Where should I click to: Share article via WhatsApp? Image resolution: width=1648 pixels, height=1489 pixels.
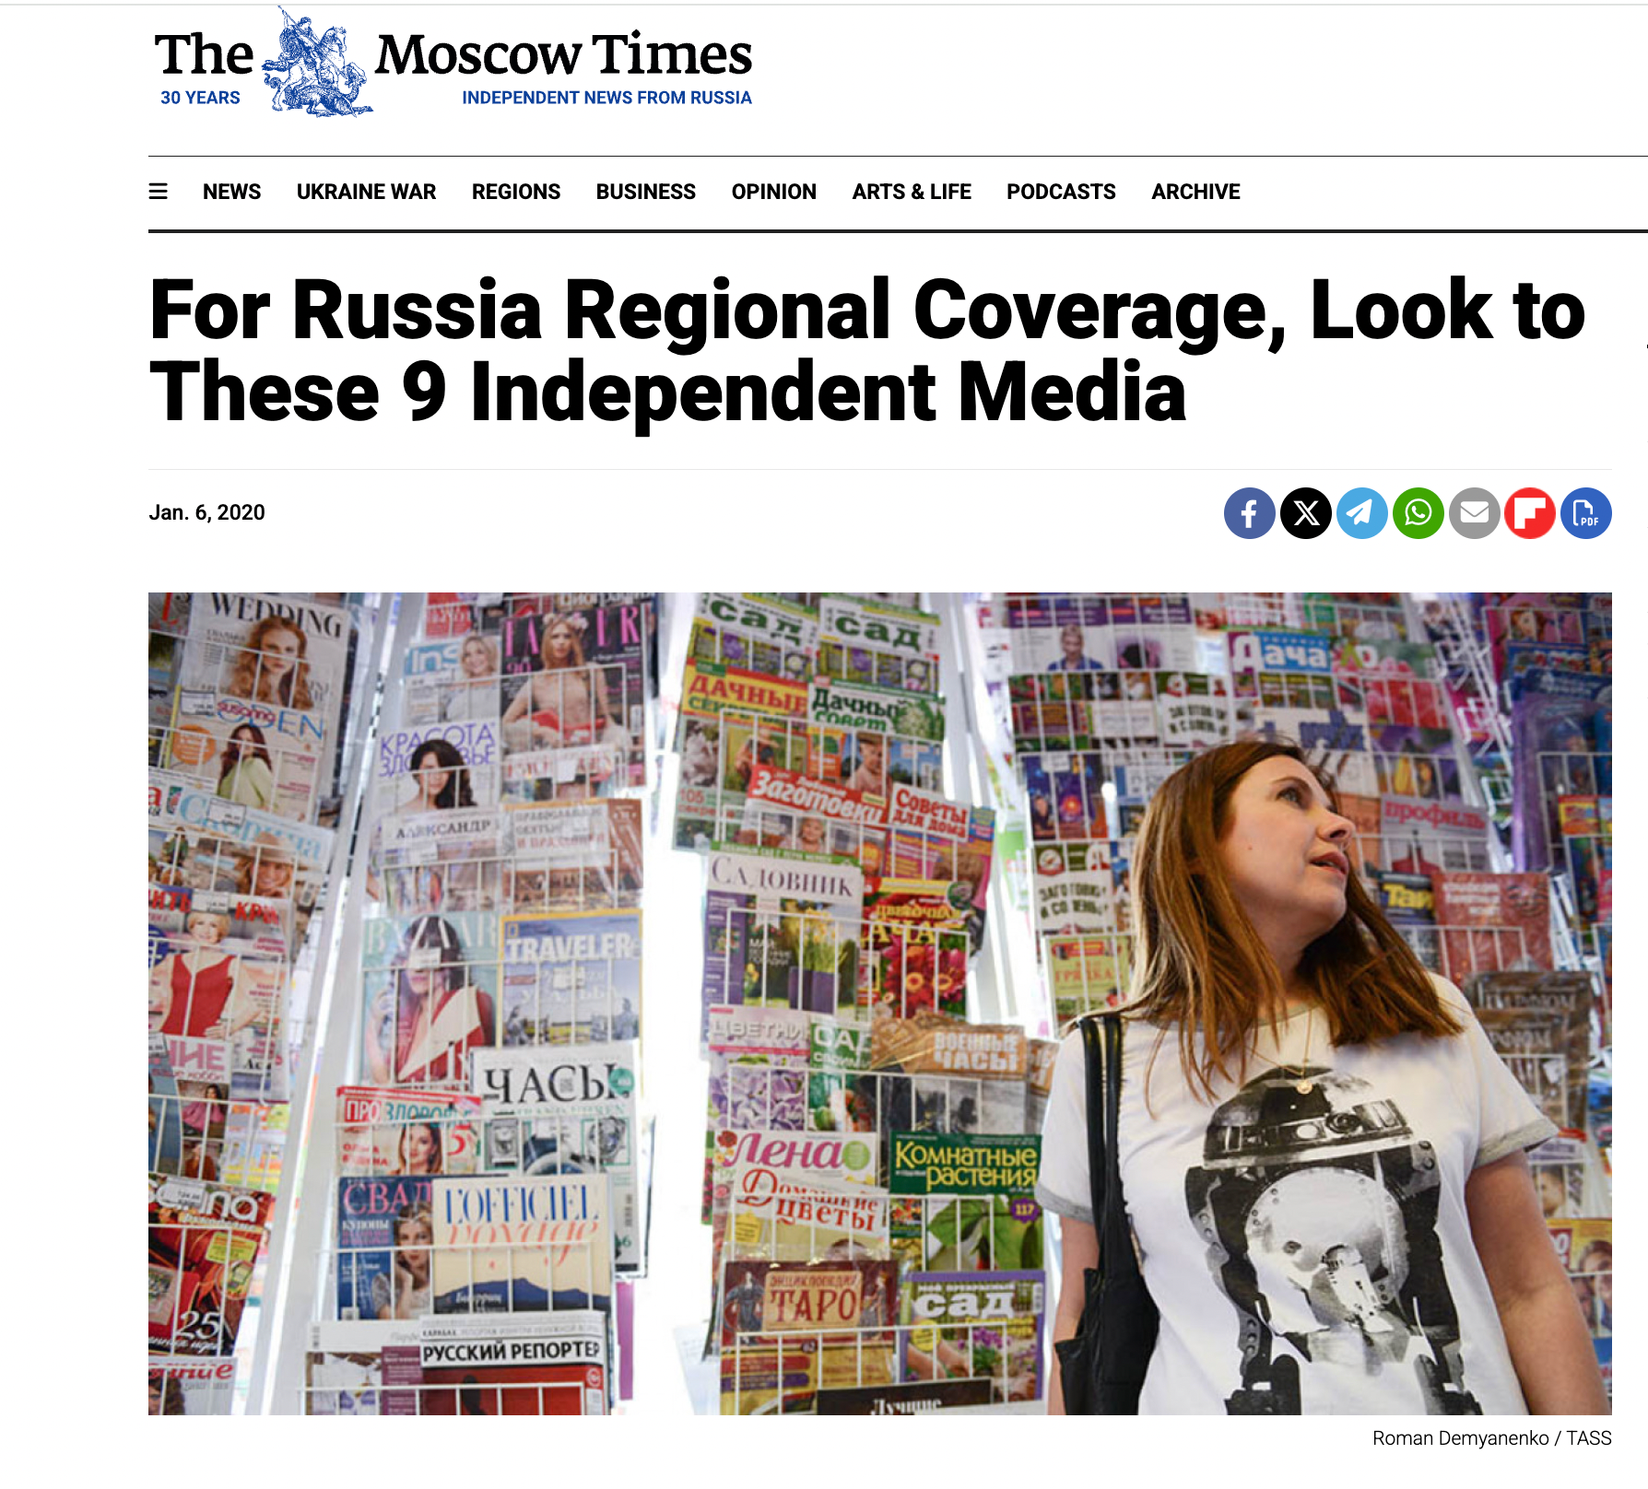tap(1418, 513)
